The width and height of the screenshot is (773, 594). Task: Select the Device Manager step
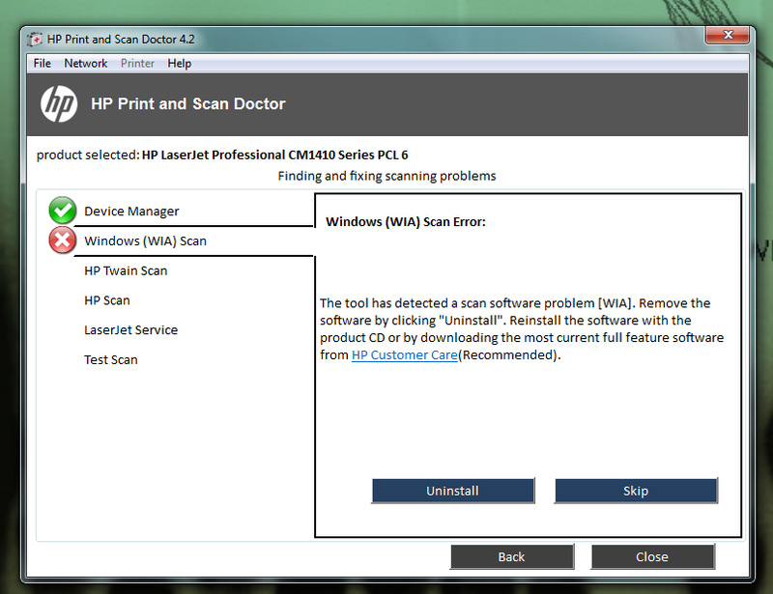[131, 211]
